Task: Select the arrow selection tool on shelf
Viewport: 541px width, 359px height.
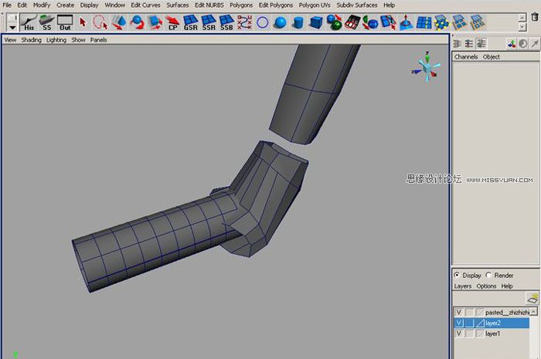Action: click(83, 22)
